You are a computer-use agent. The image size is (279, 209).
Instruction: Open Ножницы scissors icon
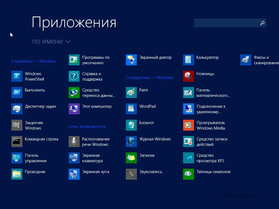pos(189,76)
